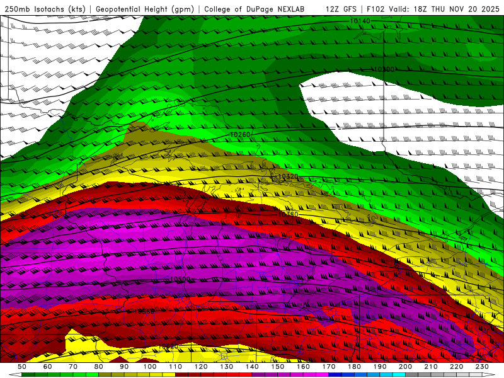Select the 10140 height contour label
This screenshot has width=504, height=378.
pos(360,21)
